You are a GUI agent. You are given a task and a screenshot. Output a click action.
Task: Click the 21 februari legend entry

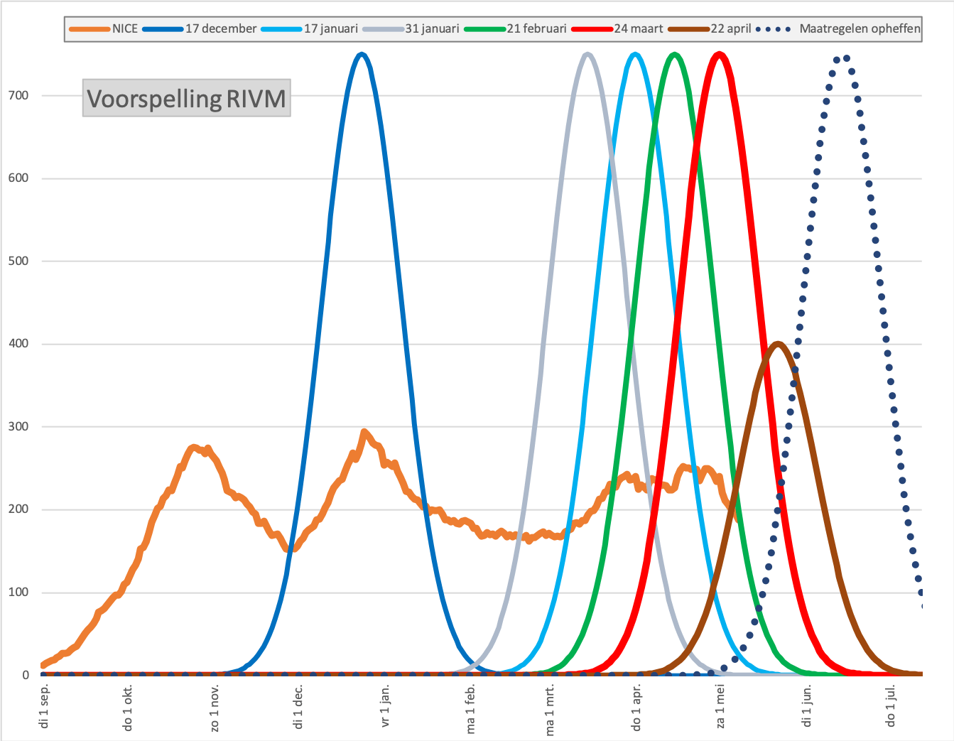click(516, 29)
